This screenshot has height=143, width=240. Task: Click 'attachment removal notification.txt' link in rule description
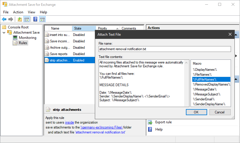point(100,132)
